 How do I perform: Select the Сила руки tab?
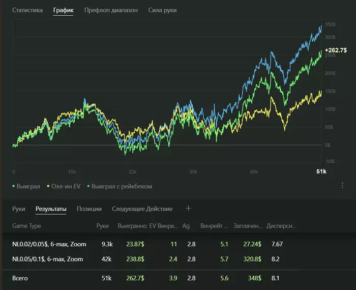click(x=163, y=10)
